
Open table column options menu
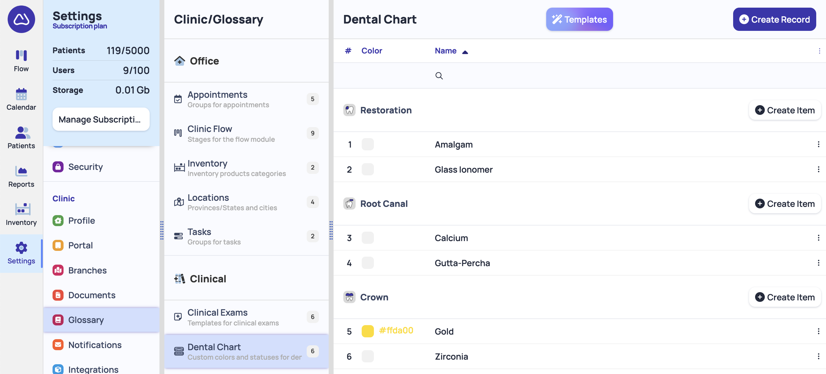point(819,51)
